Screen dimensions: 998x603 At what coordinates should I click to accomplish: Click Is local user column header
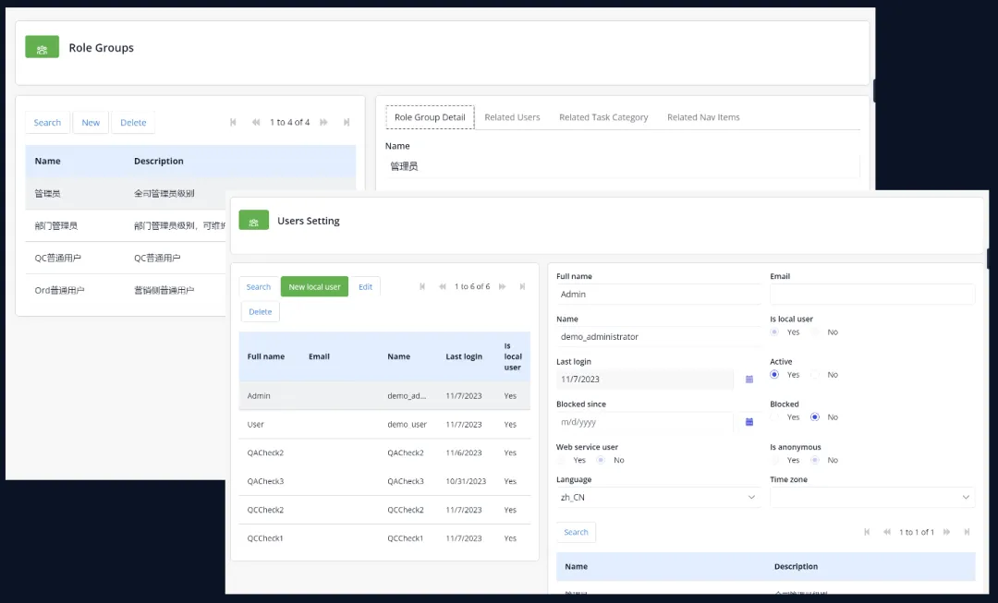[512, 356]
